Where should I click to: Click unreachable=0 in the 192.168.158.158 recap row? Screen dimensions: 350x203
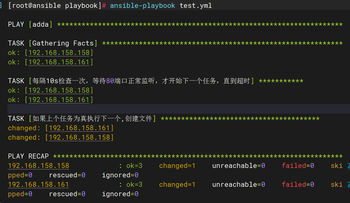(x=239, y=166)
